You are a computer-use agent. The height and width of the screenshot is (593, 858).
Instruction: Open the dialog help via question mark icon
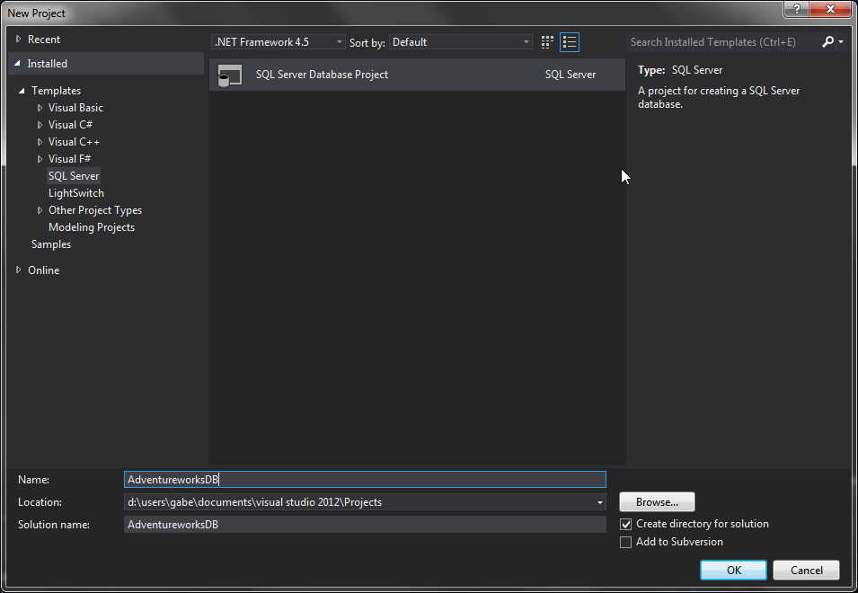point(796,10)
